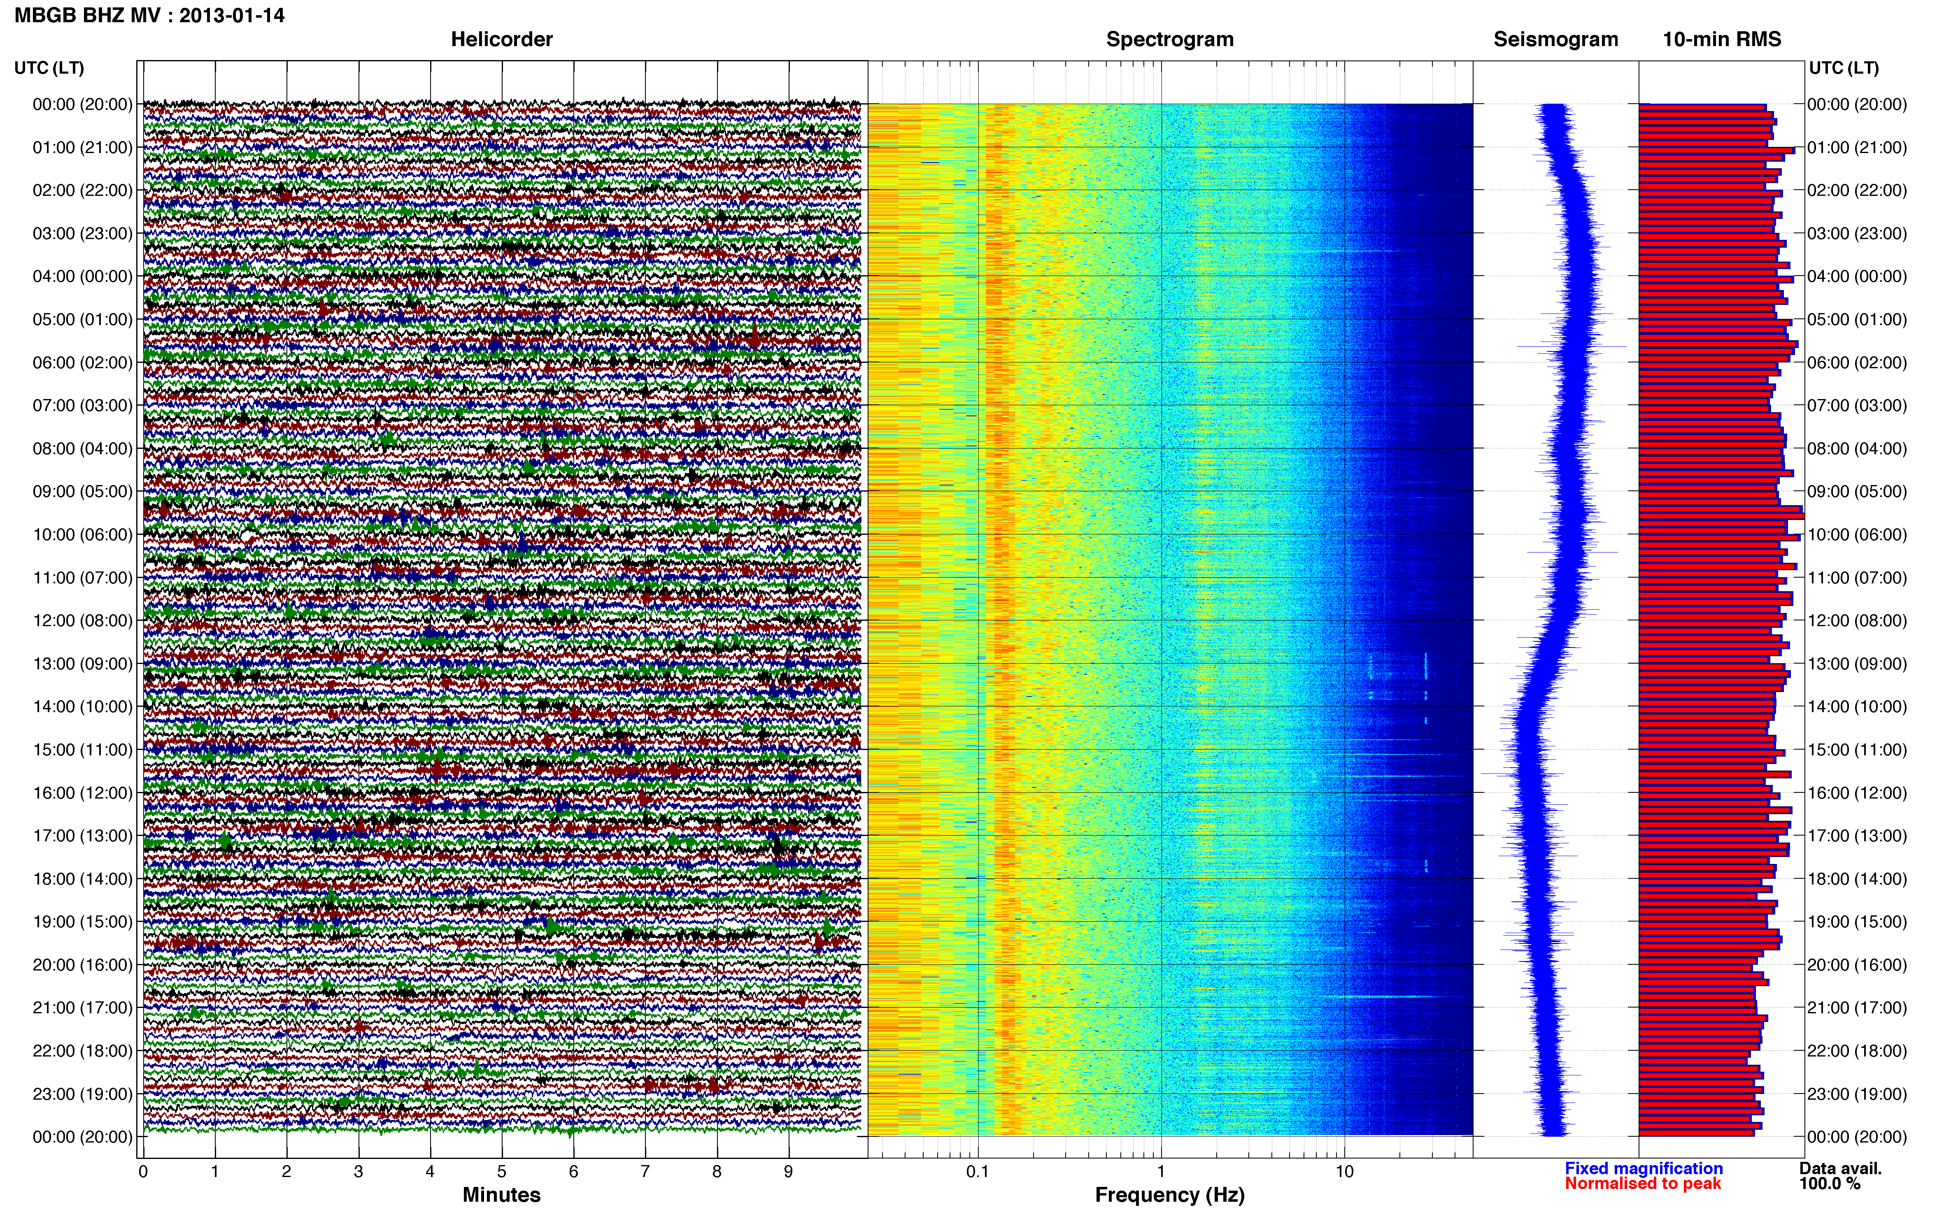The height and width of the screenshot is (1219, 1951).
Task: Click left '06:00 (02:00)' time label
Action: pyautogui.click(x=82, y=362)
